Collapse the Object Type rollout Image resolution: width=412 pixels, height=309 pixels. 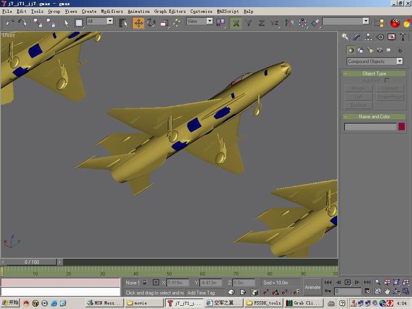point(374,74)
